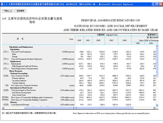The image size is (163, 123).
Task: Click the 2005 per capita GDP value 45444
Action: click(x=115, y=85)
